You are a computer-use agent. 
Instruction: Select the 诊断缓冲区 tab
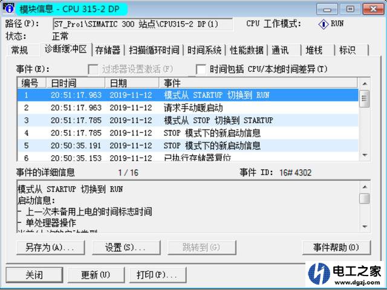coord(66,49)
